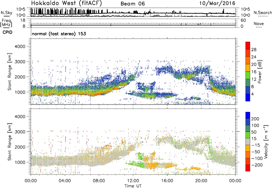
Task: Select the 'Nave' legend label
Action: click(259, 23)
